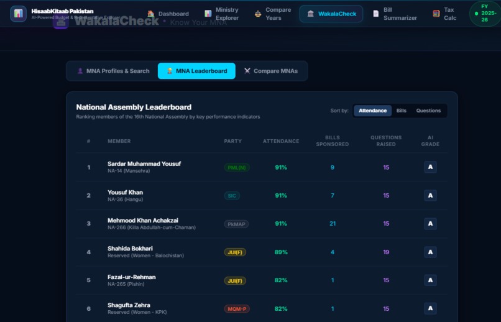Click Fazal-ur-Rehman's JUI(F) badge
This screenshot has height=322, width=501.
point(235,280)
